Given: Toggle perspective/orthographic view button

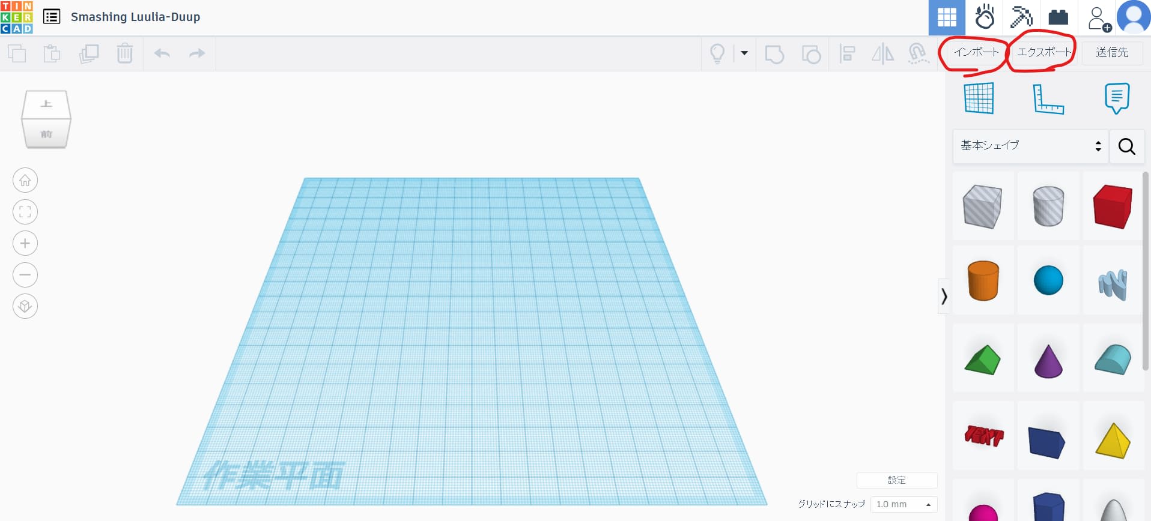Looking at the screenshot, I should click(25, 306).
